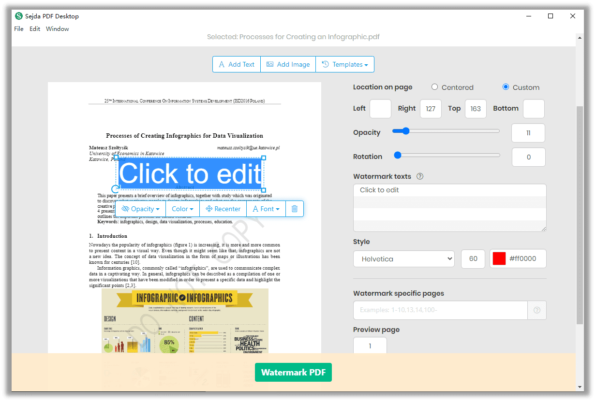Open the floating Opacity dropdown
The height and width of the screenshot is (402, 596).
141,209
